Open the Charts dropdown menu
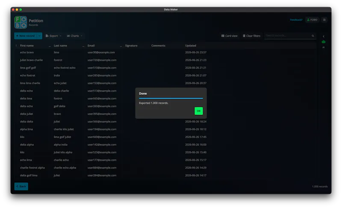Image resolution: width=342 pixels, height=208 pixels. (74, 36)
